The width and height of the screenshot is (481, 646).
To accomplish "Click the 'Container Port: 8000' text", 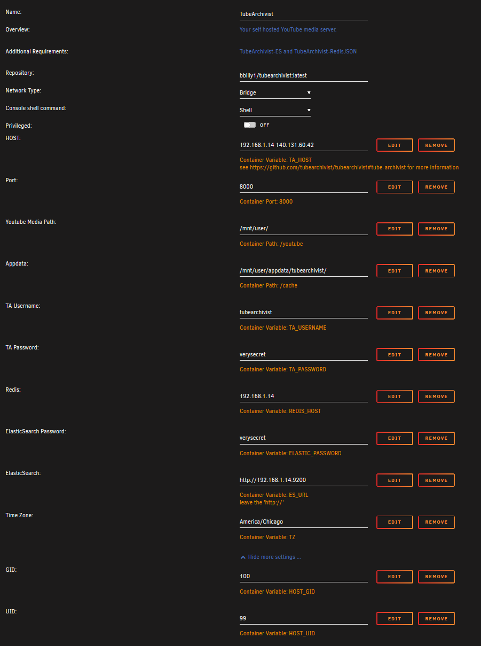I will (x=266, y=202).
